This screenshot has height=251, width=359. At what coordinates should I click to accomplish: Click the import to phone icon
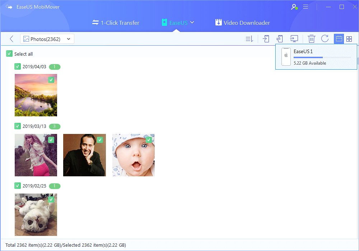coord(266,39)
